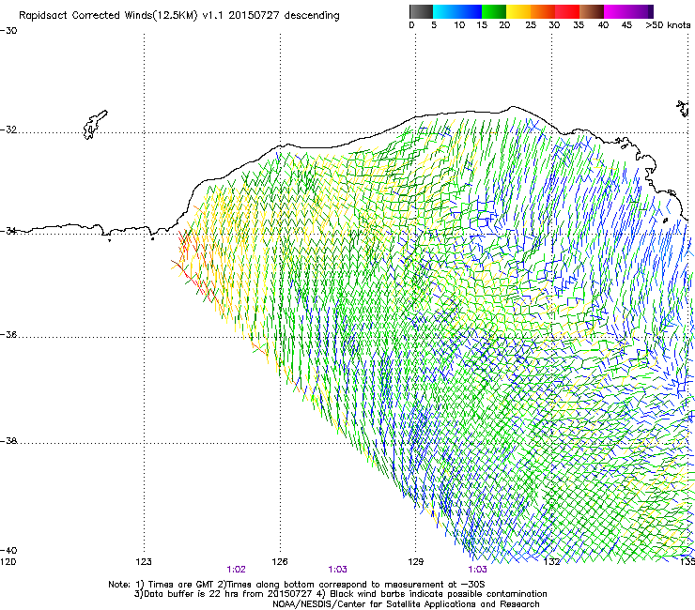695x610 pixels.
Task: Click the '-36' latitude axis label
Action: pos(8,335)
